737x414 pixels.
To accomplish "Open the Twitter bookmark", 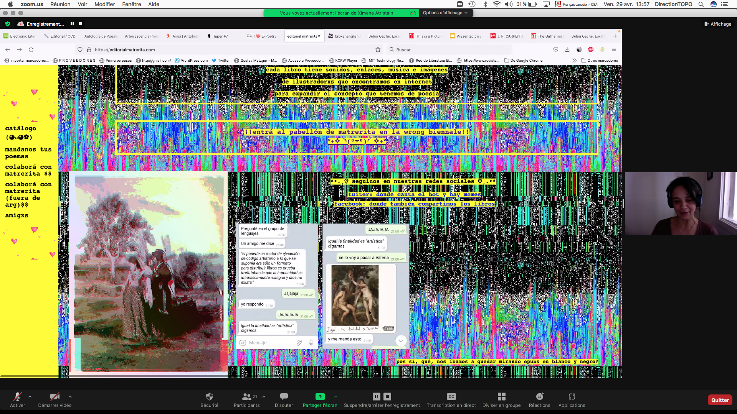I will (x=221, y=61).
